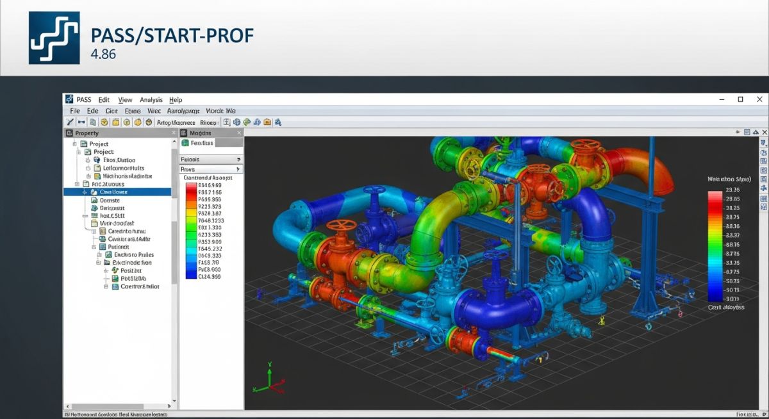Click the yellow gear toolbar icon after the folder
The width and height of the screenshot is (769, 419).
pos(127,122)
